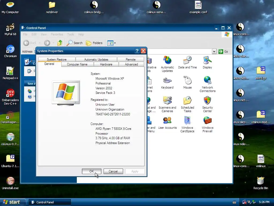Click the Go button beside address bar
This screenshot has height=206, width=274.
pyautogui.click(x=223, y=51)
